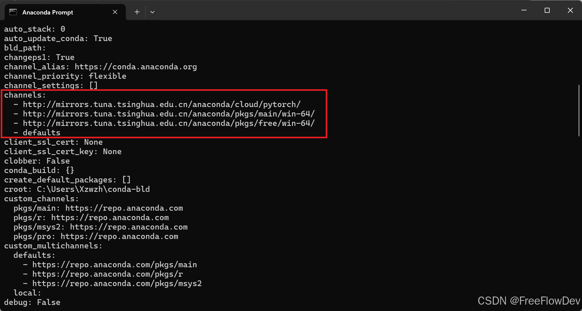Click the 'channels:' heading line
The width and height of the screenshot is (582, 311).
(25, 95)
